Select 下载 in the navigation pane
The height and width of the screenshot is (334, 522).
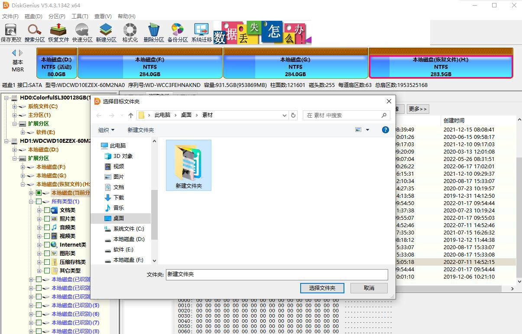point(115,198)
